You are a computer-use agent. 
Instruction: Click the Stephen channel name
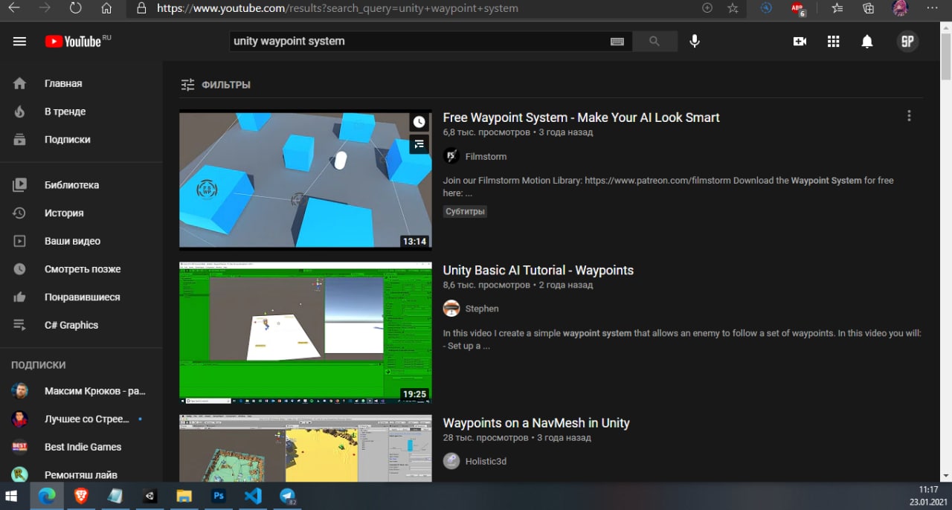[x=482, y=309]
